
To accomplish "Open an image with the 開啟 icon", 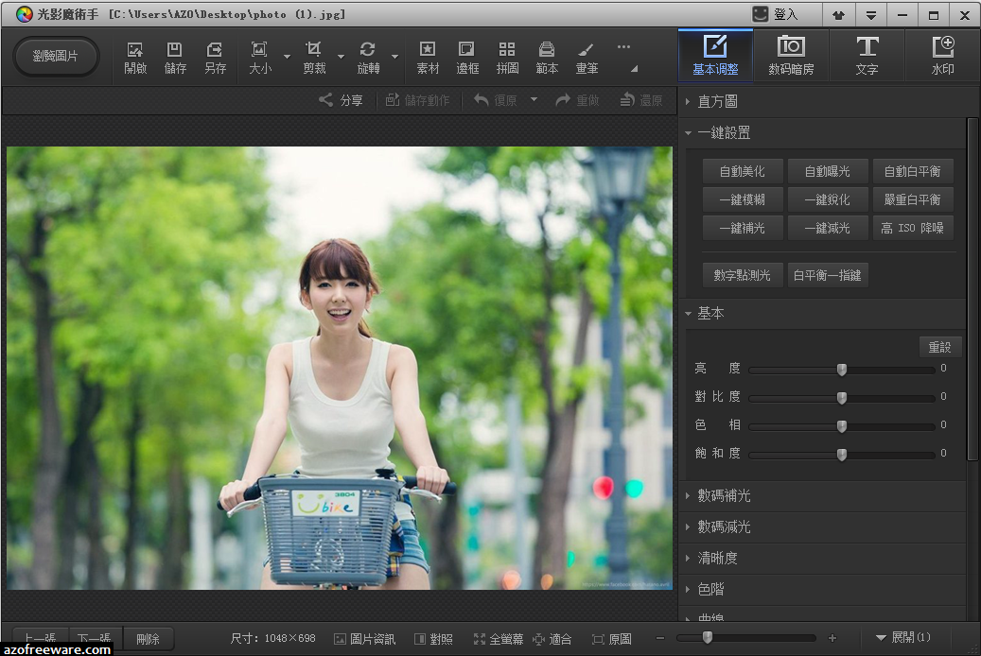I will (x=135, y=54).
